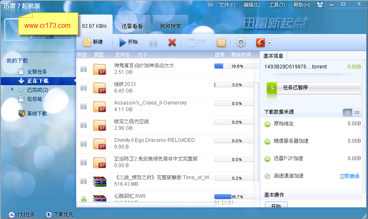
Task: Click the 原始地址 green source icon
Action: (267, 124)
